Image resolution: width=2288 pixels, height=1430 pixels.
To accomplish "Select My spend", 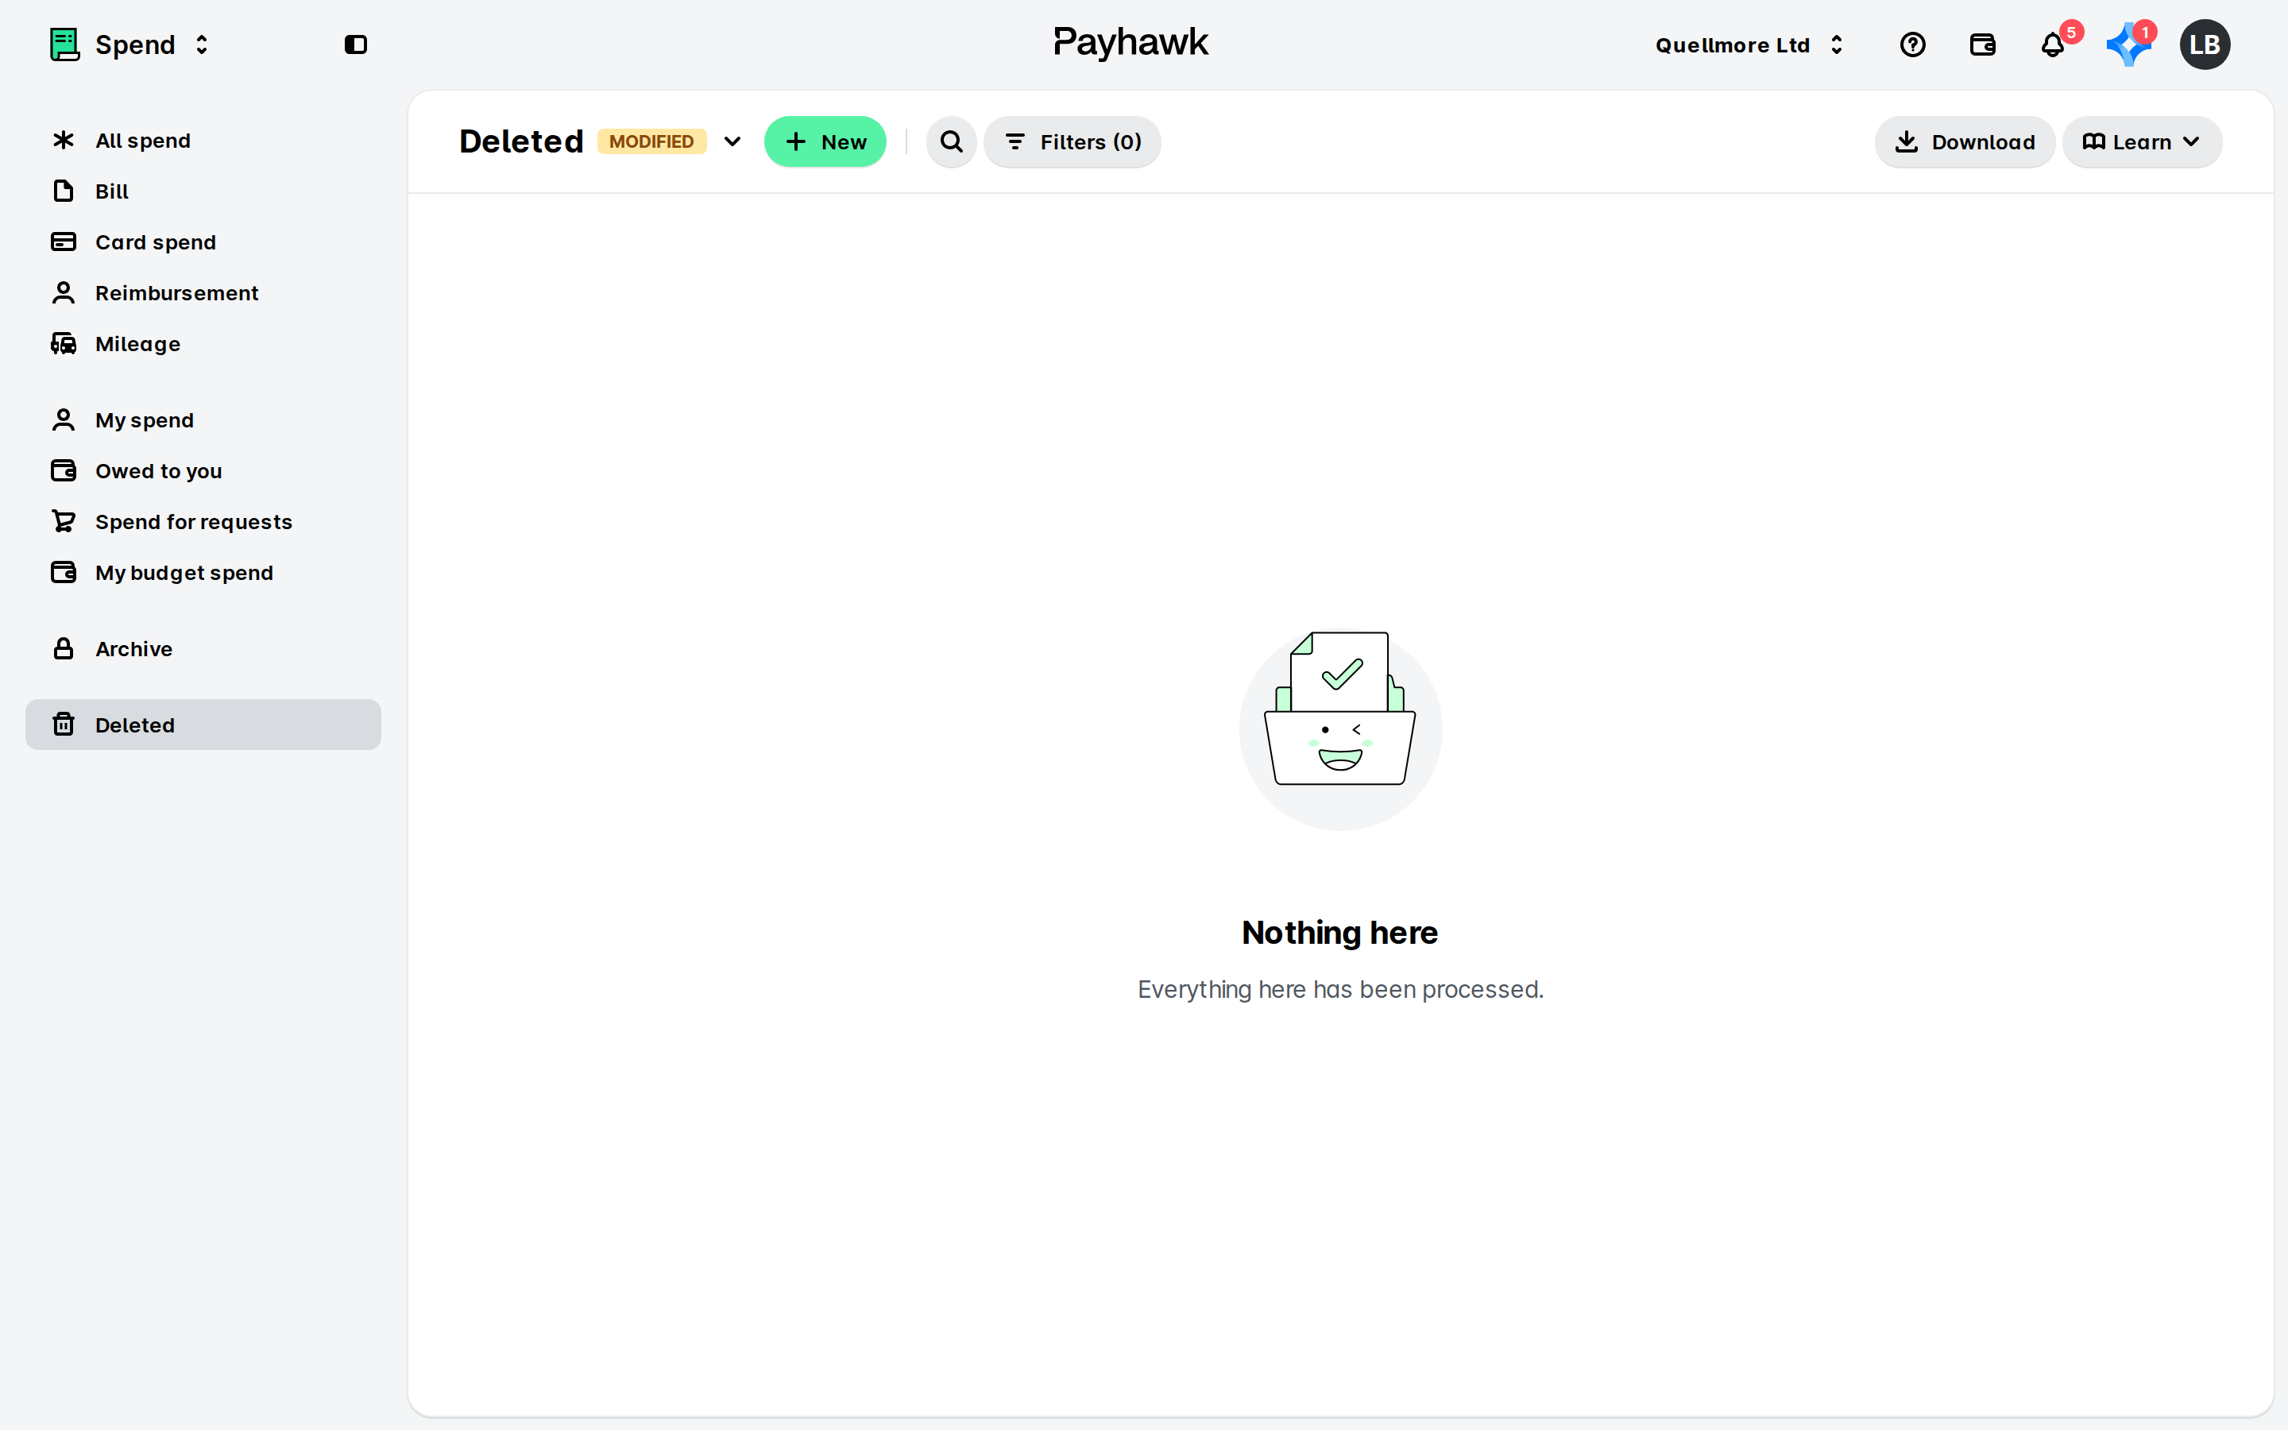I will pos(203,420).
